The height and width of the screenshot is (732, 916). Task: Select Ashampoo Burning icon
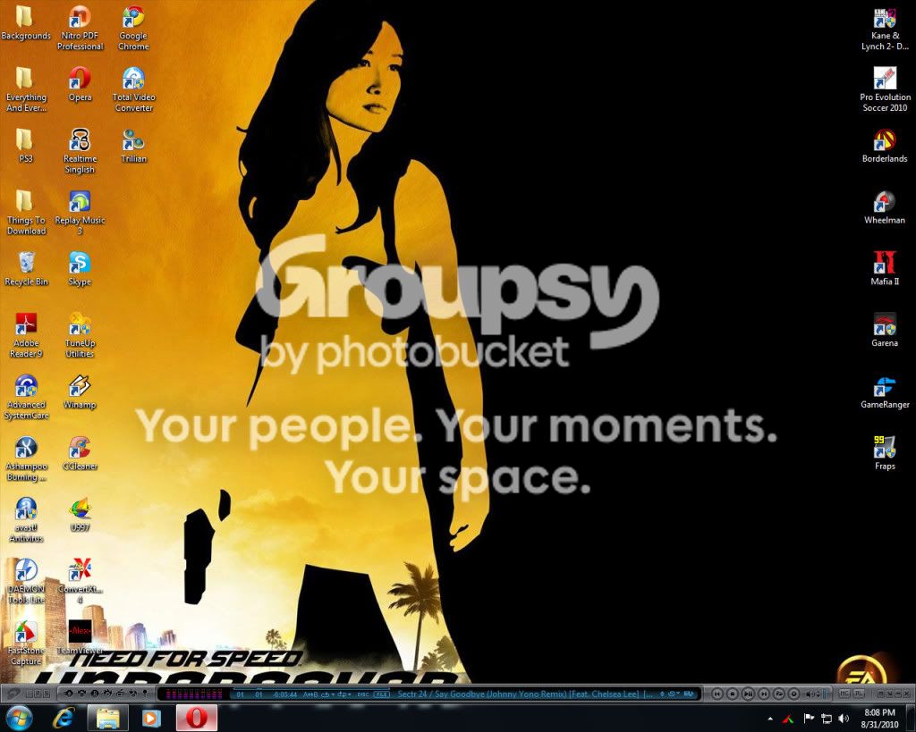pos(26,459)
